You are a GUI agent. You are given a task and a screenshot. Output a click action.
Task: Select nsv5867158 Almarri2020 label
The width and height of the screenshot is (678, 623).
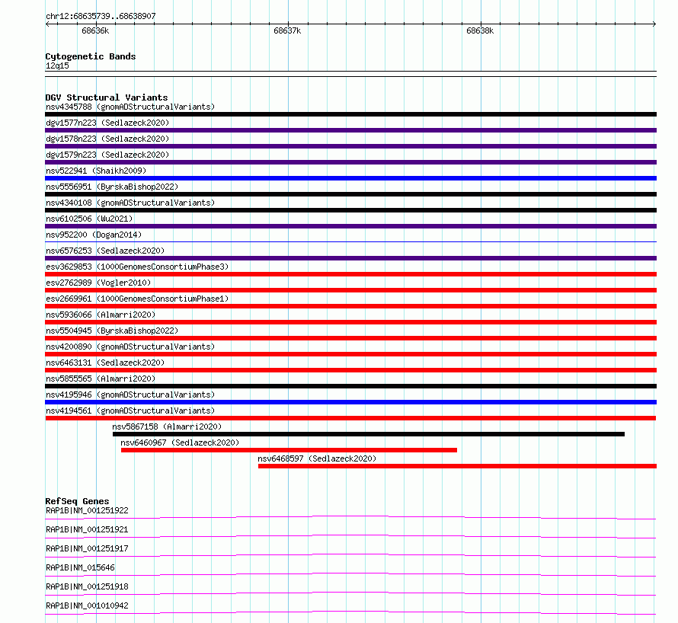167,427
